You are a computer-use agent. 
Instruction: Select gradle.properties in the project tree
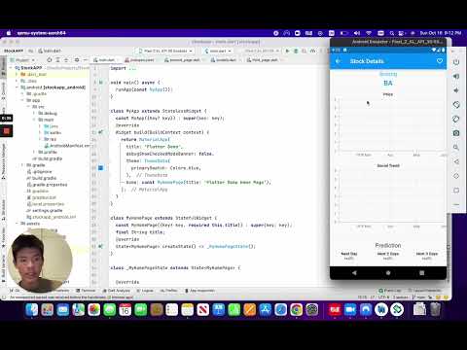coord(47,185)
